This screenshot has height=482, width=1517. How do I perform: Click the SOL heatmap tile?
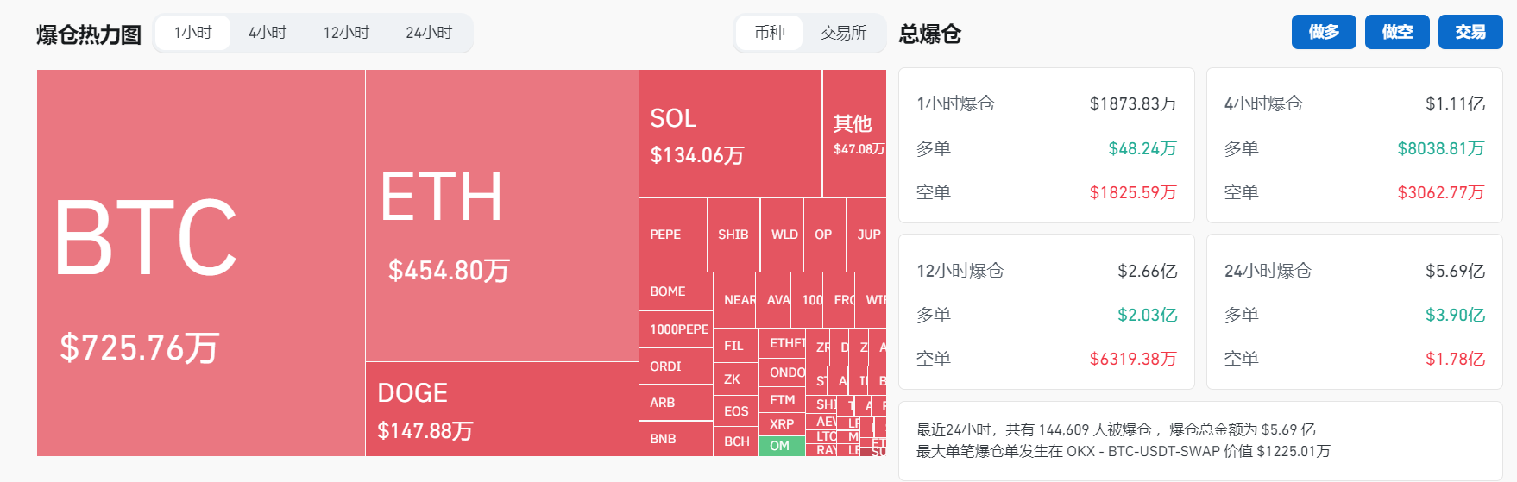pos(730,134)
